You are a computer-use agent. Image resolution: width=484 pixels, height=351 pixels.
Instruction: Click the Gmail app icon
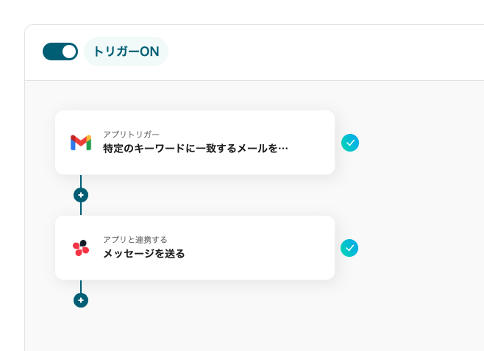81,142
